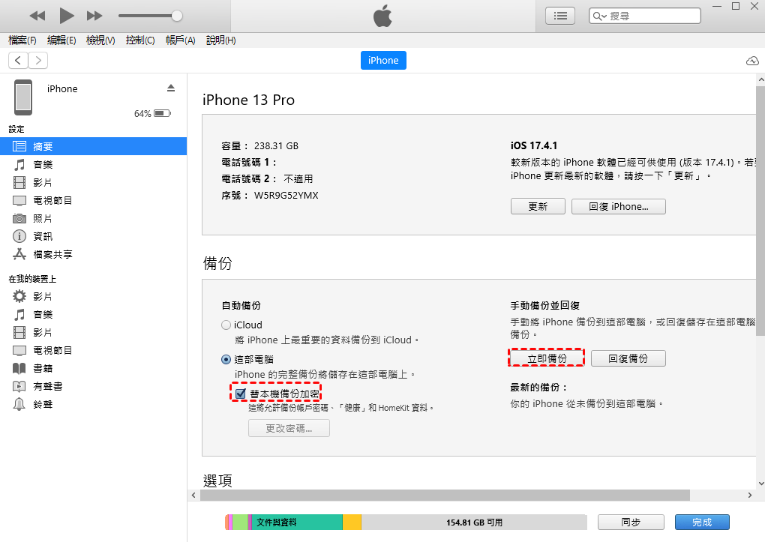Open the 檔案 (File) menu
This screenshot has width=765, height=542.
22,40
